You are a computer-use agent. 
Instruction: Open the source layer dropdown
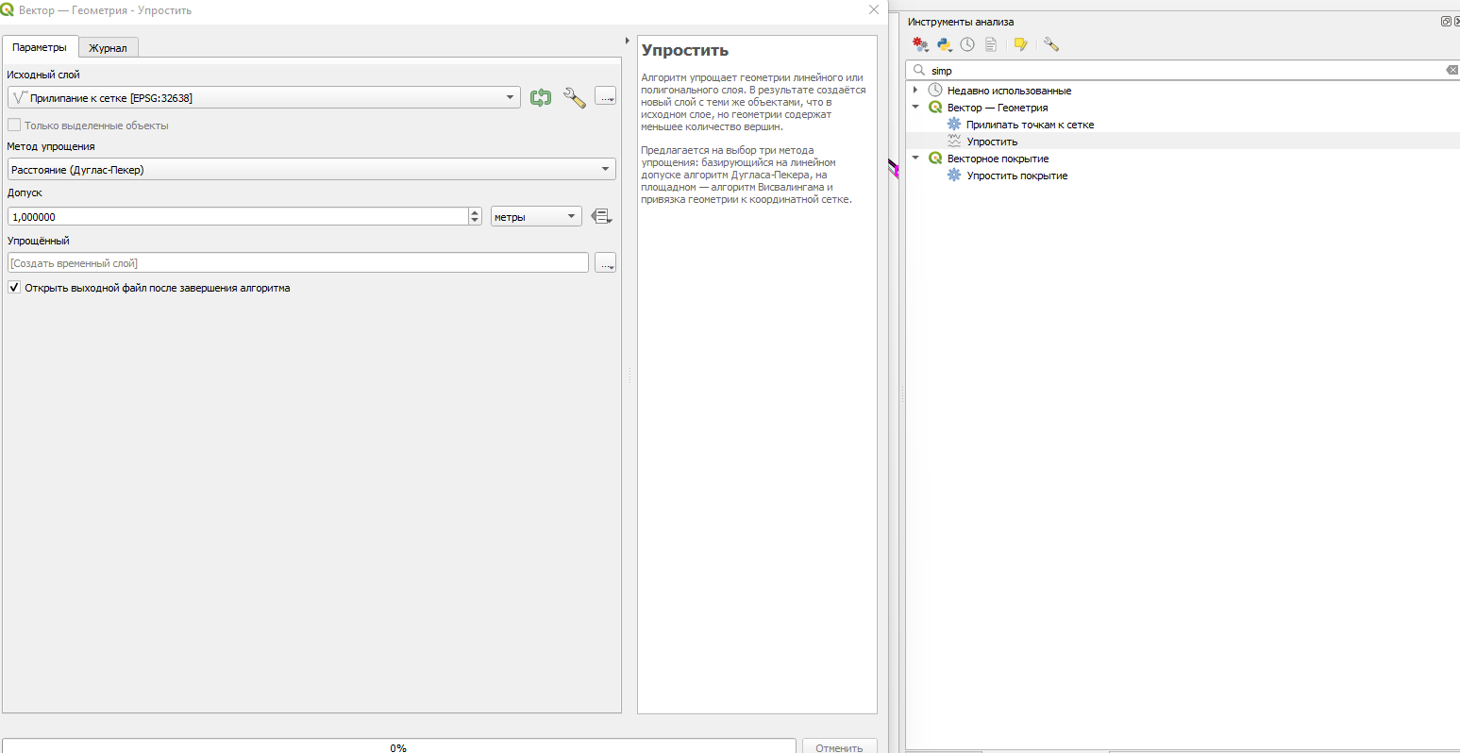pos(264,97)
